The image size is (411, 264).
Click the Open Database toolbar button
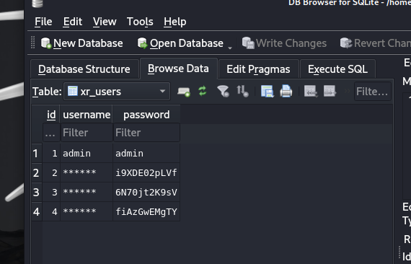[x=180, y=43]
